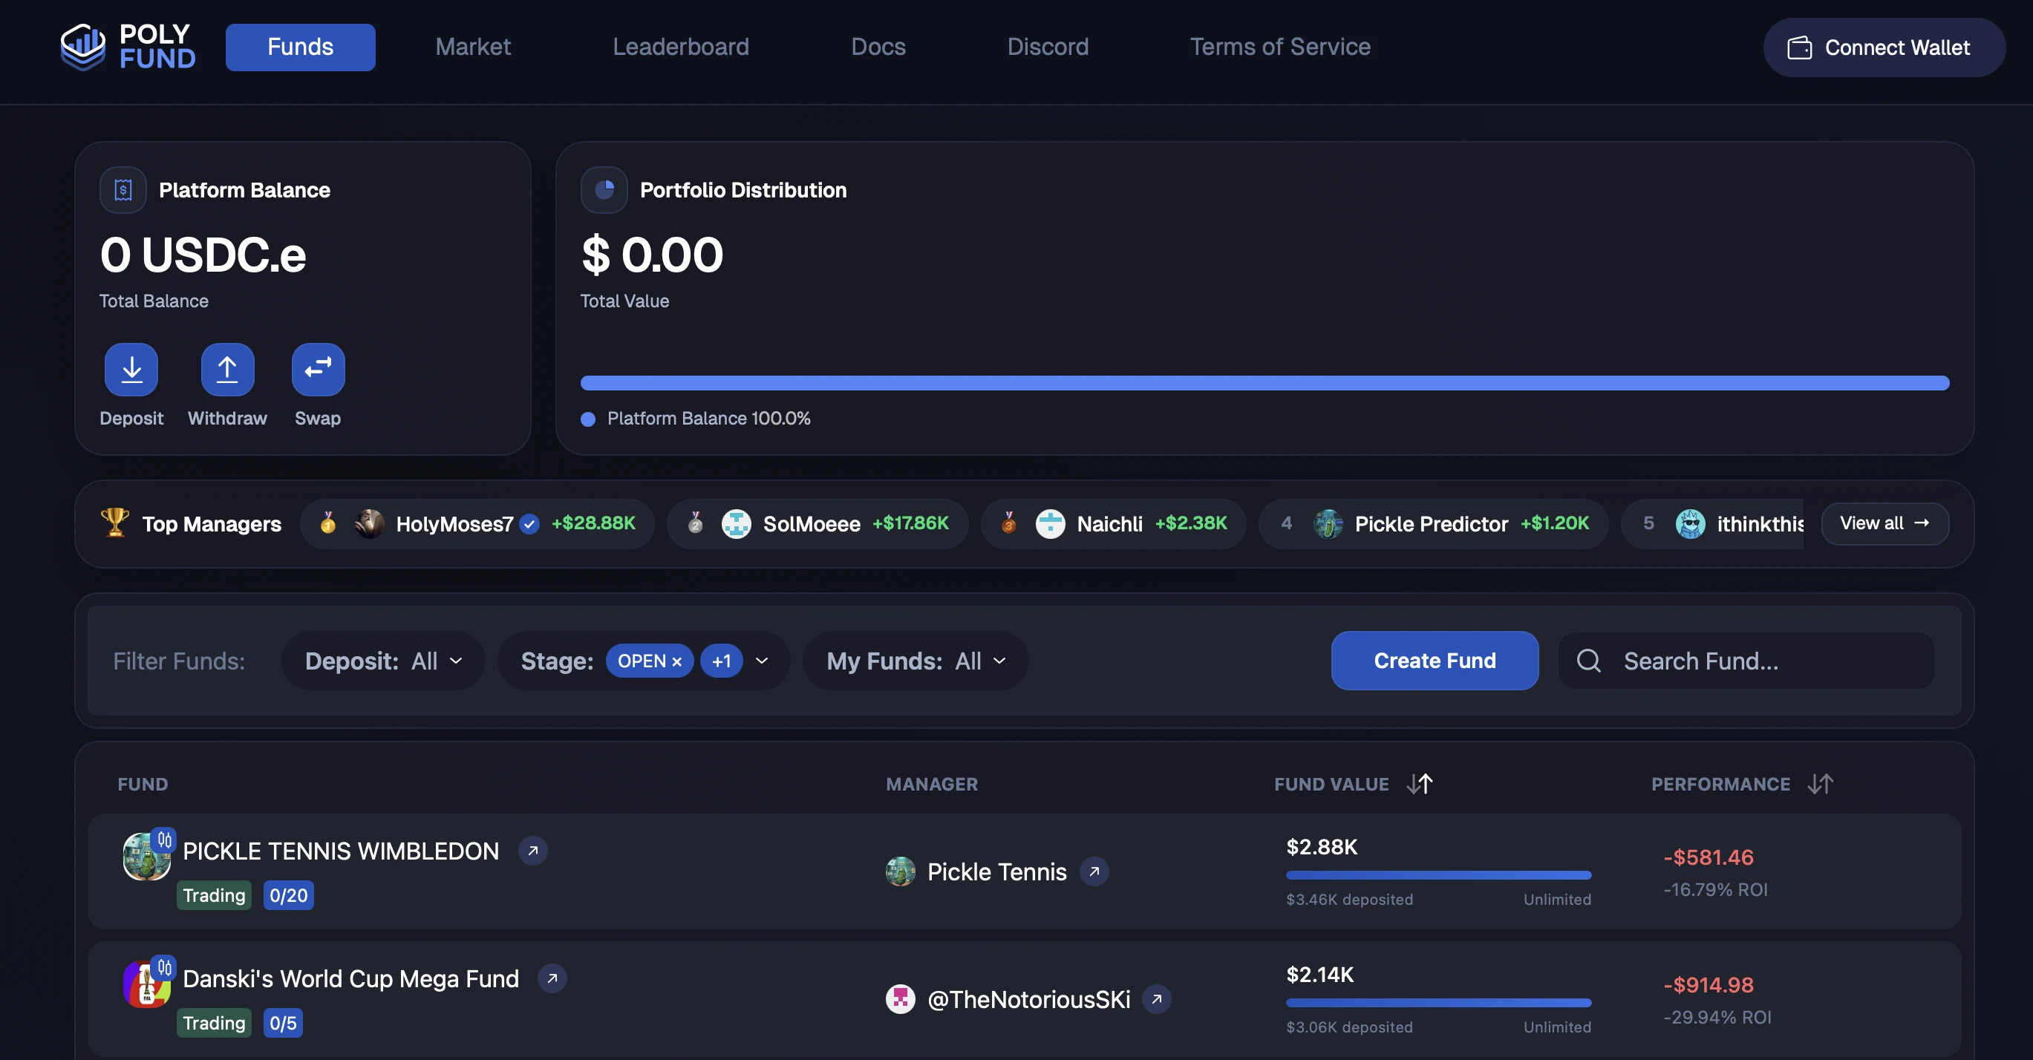Click the search magnifier icon
The image size is (2033, 1060).
pyautogui.click(x=1588, y=661)
